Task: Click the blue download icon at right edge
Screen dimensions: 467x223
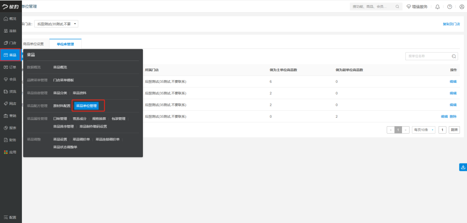Action: (x=463, y=167)
